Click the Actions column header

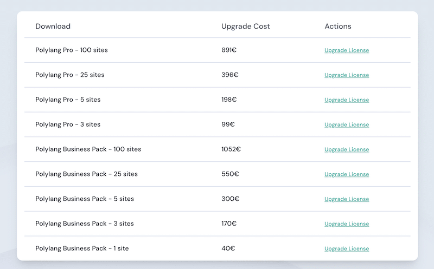tap(338, 26)
